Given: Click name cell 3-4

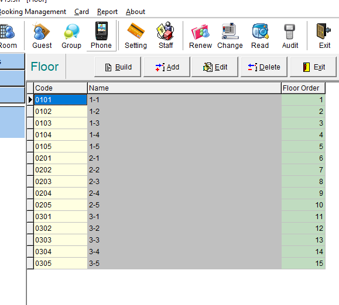Looking at the screenshot, I should pyautogui.click(x=184, y=251).
